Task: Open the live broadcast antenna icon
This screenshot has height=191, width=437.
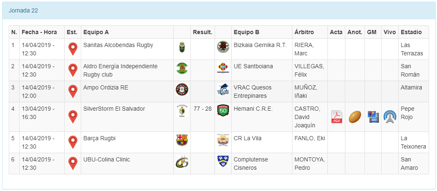Action: 390,117
